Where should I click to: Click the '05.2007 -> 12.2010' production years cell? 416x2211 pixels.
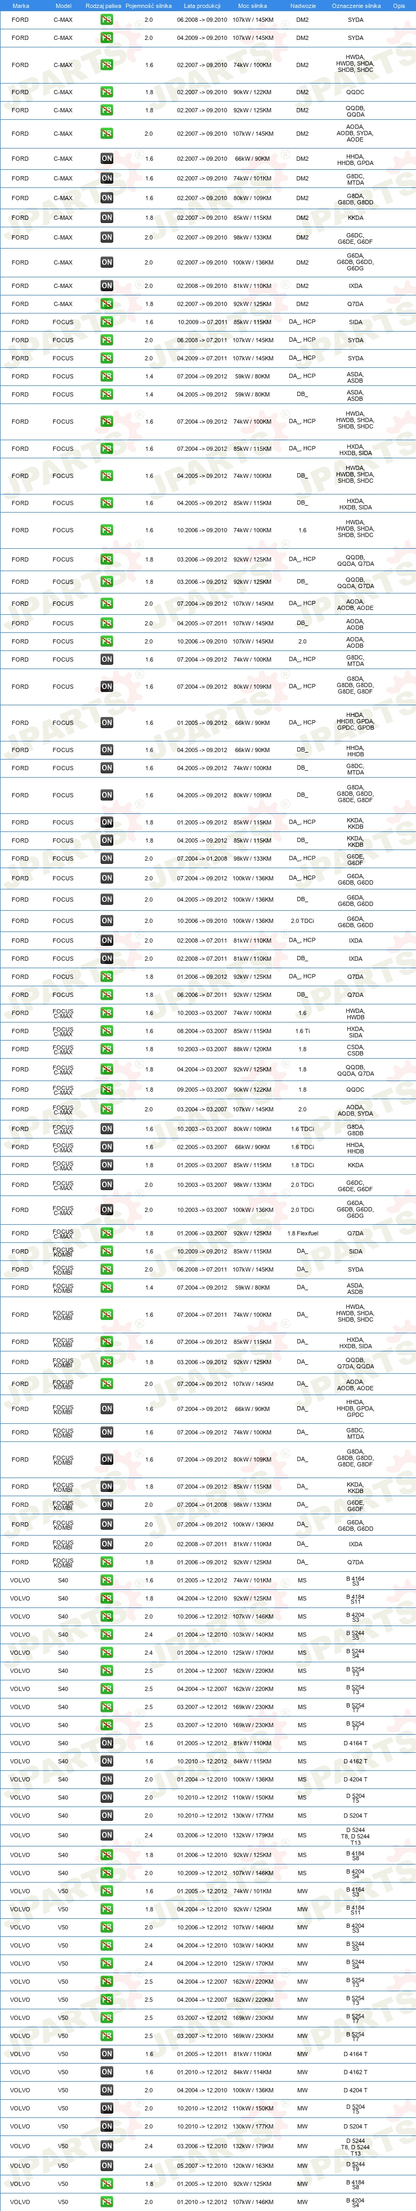[203, 2166]
